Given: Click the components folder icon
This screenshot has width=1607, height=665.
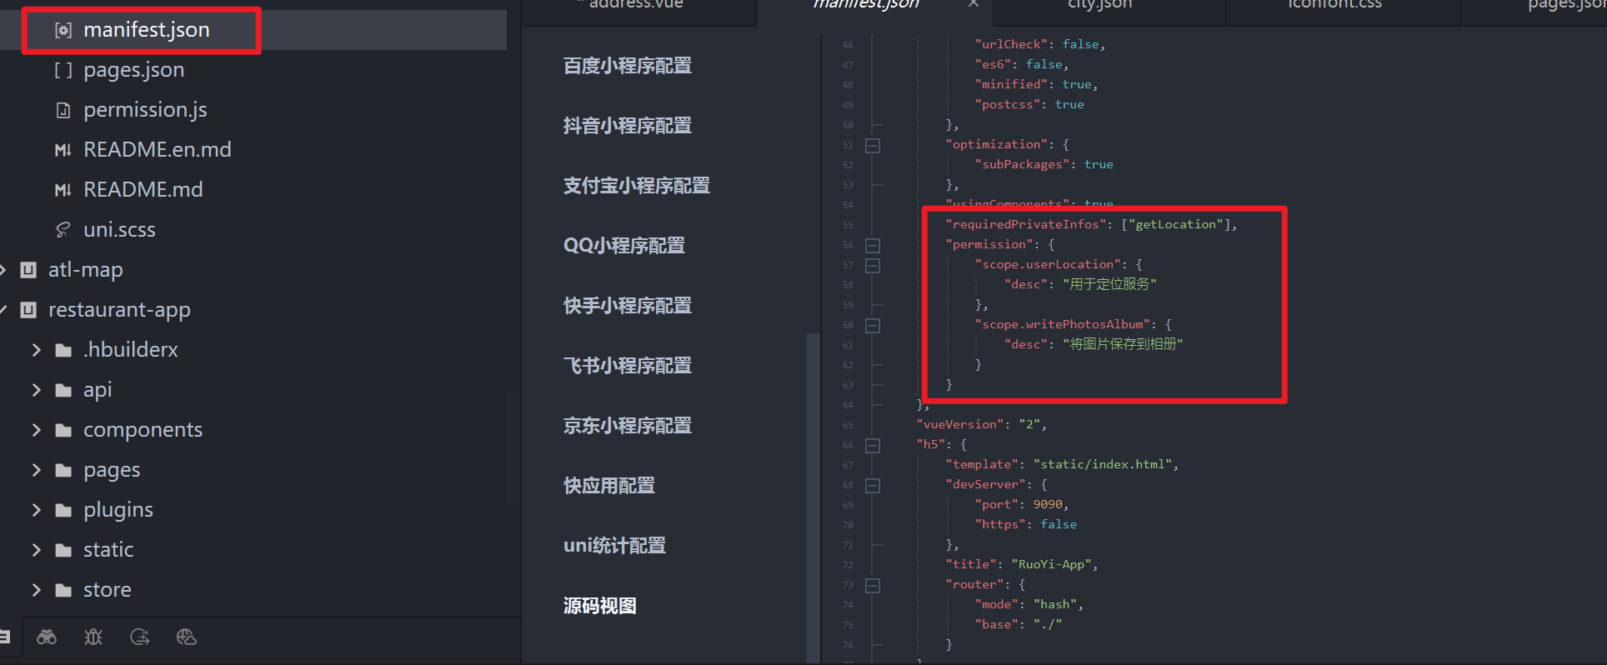Looking at the screenshot, I should (x=63, y=430).
